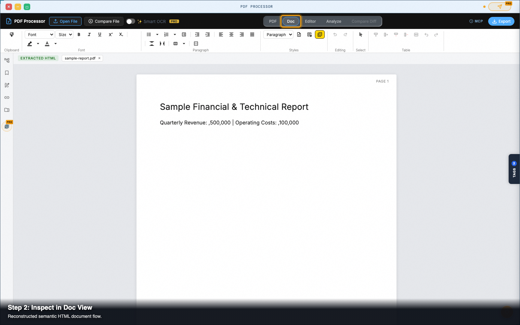Viewport: 520px width, 325px height.
Task: Open the links sidebar icon
Action: pos(7,97)
